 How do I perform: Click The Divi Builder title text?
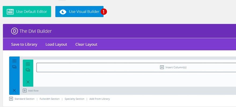tap(35, 31)
